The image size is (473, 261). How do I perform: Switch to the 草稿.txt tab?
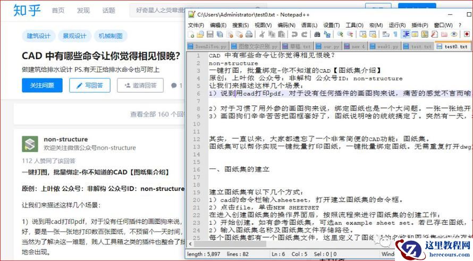(297, 46)
